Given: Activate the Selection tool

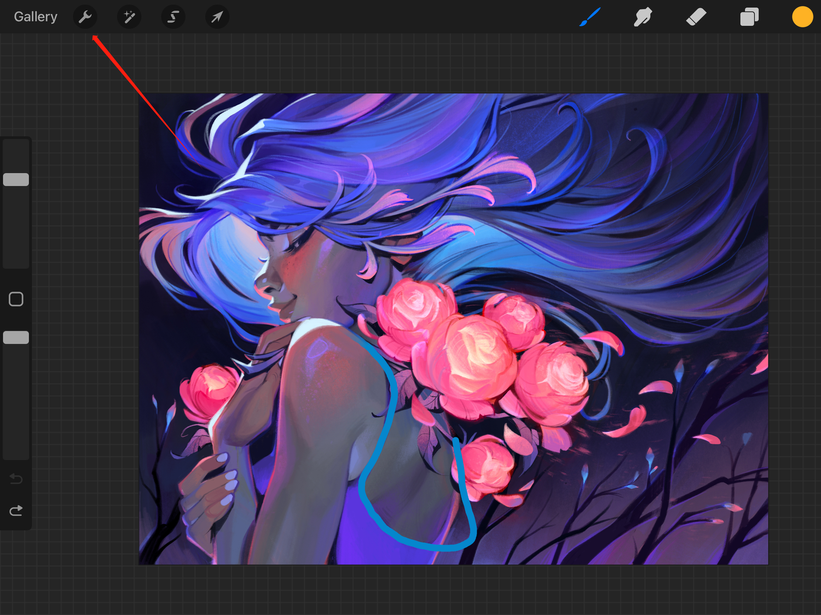Looking at the screenshot, I should [173, 16].
